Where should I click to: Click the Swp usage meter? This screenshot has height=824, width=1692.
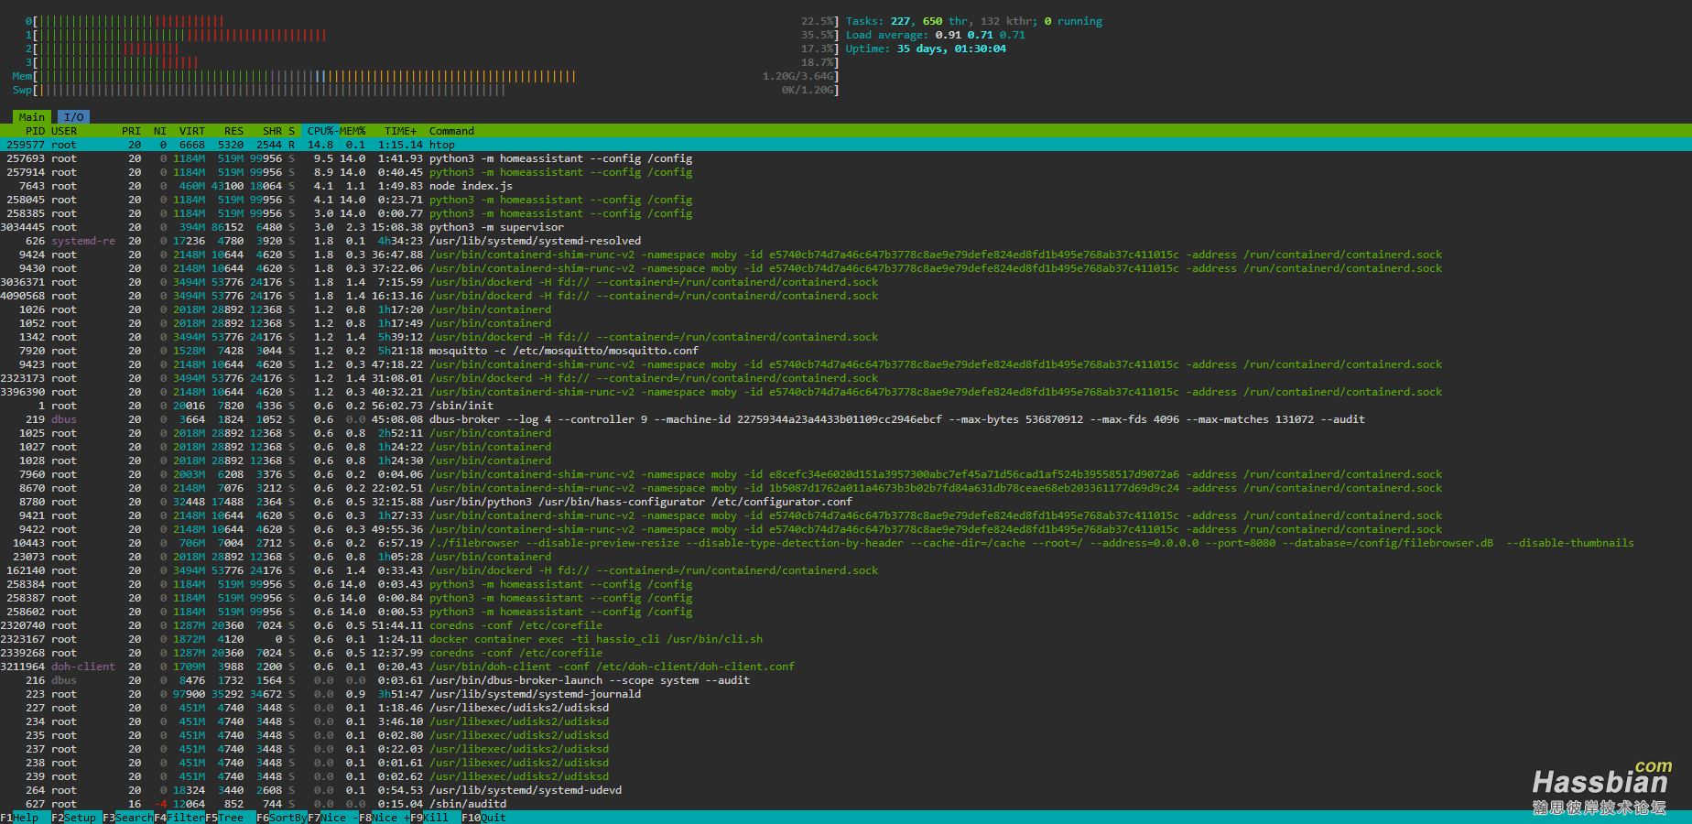[426, 90]
